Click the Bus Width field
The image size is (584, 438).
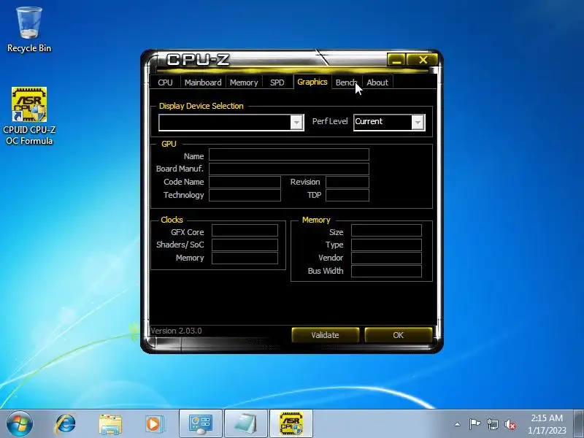click(387, 271)
